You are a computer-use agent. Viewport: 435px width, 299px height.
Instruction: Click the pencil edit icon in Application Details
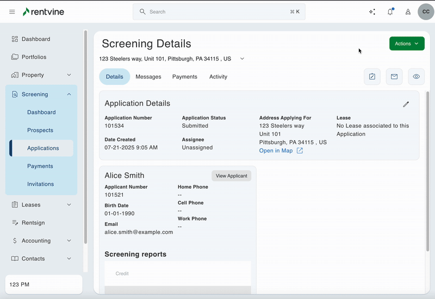pos(406,104)
